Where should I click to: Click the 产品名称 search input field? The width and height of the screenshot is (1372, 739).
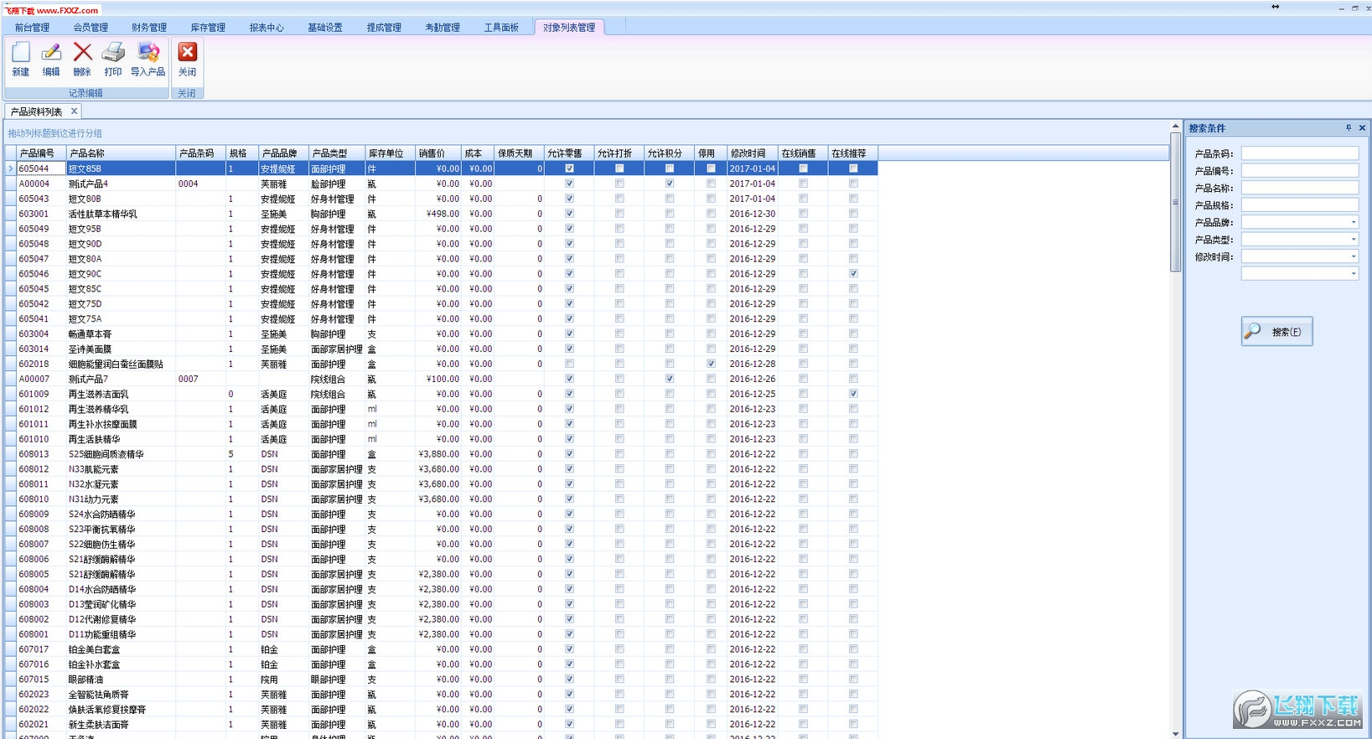[1300, 189]
